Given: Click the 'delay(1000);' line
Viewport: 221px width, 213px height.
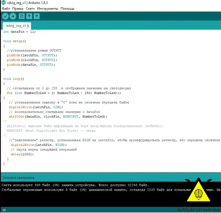Looking at the screenshot, I should 22,154.
